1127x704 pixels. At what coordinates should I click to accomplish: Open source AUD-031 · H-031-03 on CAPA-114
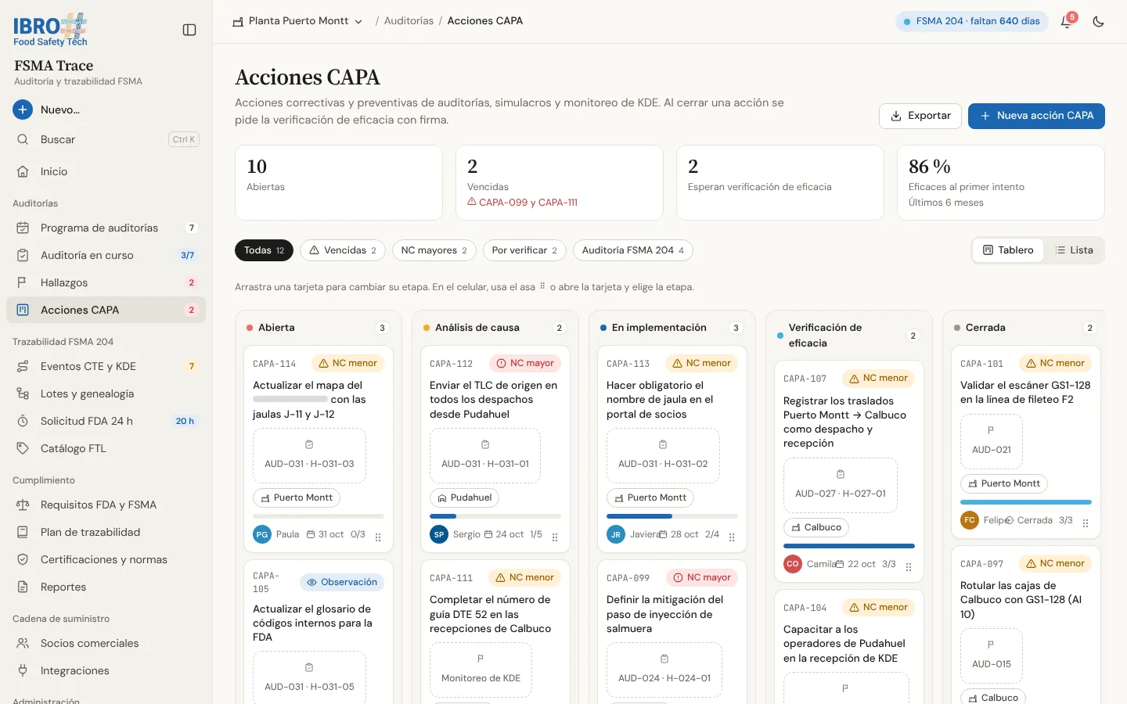click(x=309, y=455)
